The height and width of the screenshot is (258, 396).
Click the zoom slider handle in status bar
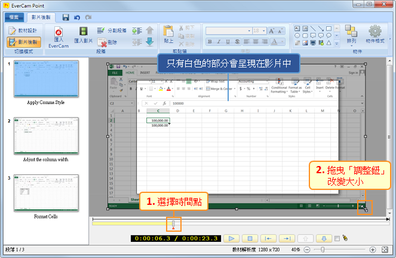323,249
